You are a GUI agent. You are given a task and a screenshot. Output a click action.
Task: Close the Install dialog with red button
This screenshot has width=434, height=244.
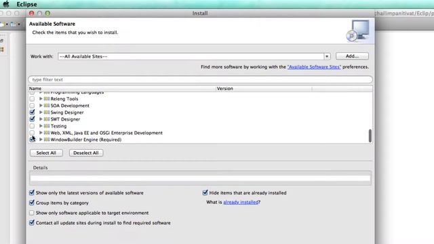pyautogui.click(x=32, y=14)
